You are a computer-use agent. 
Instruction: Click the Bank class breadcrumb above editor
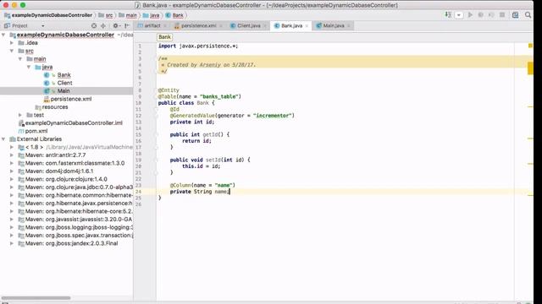point(164,37)
